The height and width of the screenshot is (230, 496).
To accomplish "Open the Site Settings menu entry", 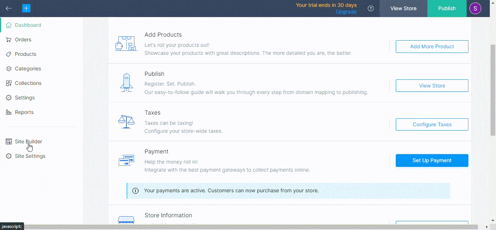I will pos(30,156).
